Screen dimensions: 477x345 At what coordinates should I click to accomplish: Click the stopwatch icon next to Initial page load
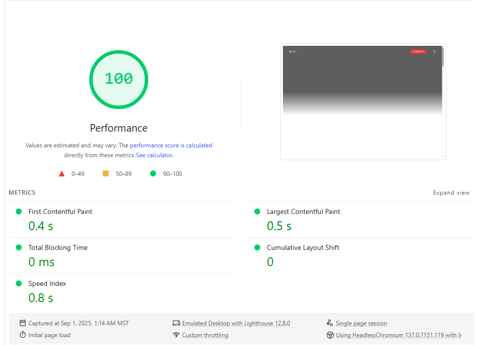[23, 335]
